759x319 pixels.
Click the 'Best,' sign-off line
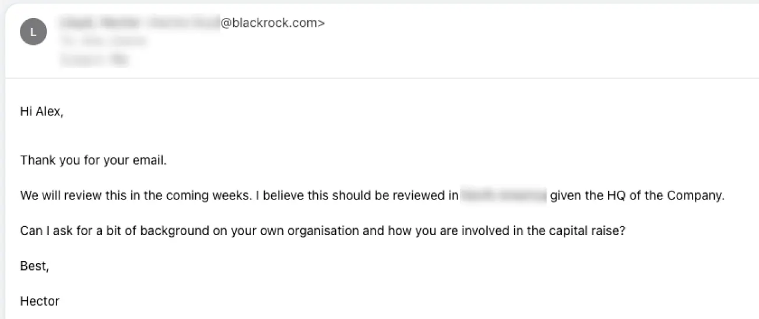[34, 266]
